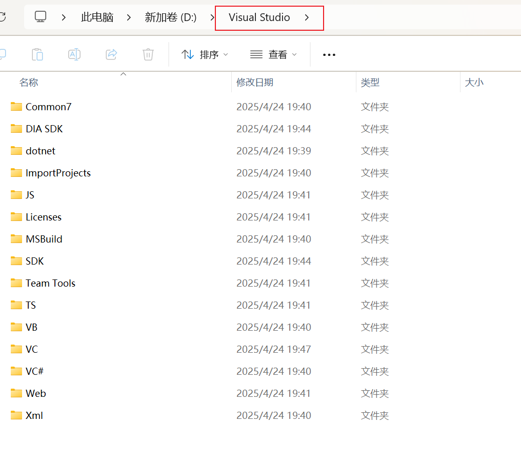Click the Xml folder icon
Screen dimensions: 521x463
pyautogui.click(x=16, y=415)
